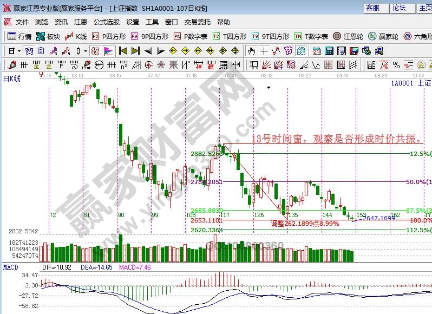
Task: Open the candlestick style dropdown arrow
Action: pos(86,51)
